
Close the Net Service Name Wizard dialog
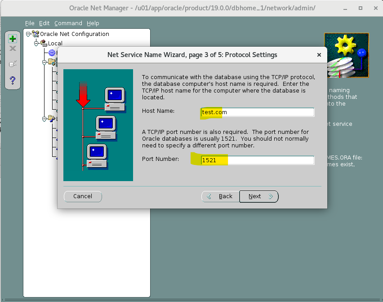pos(319,55)
